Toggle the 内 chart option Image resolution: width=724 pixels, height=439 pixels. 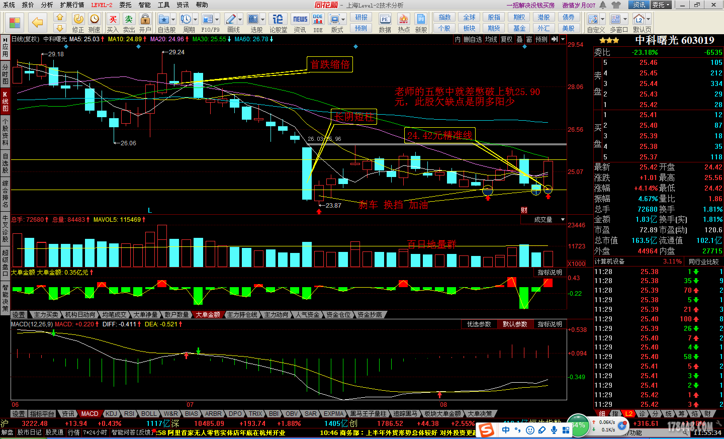click(x=458, y=39)
